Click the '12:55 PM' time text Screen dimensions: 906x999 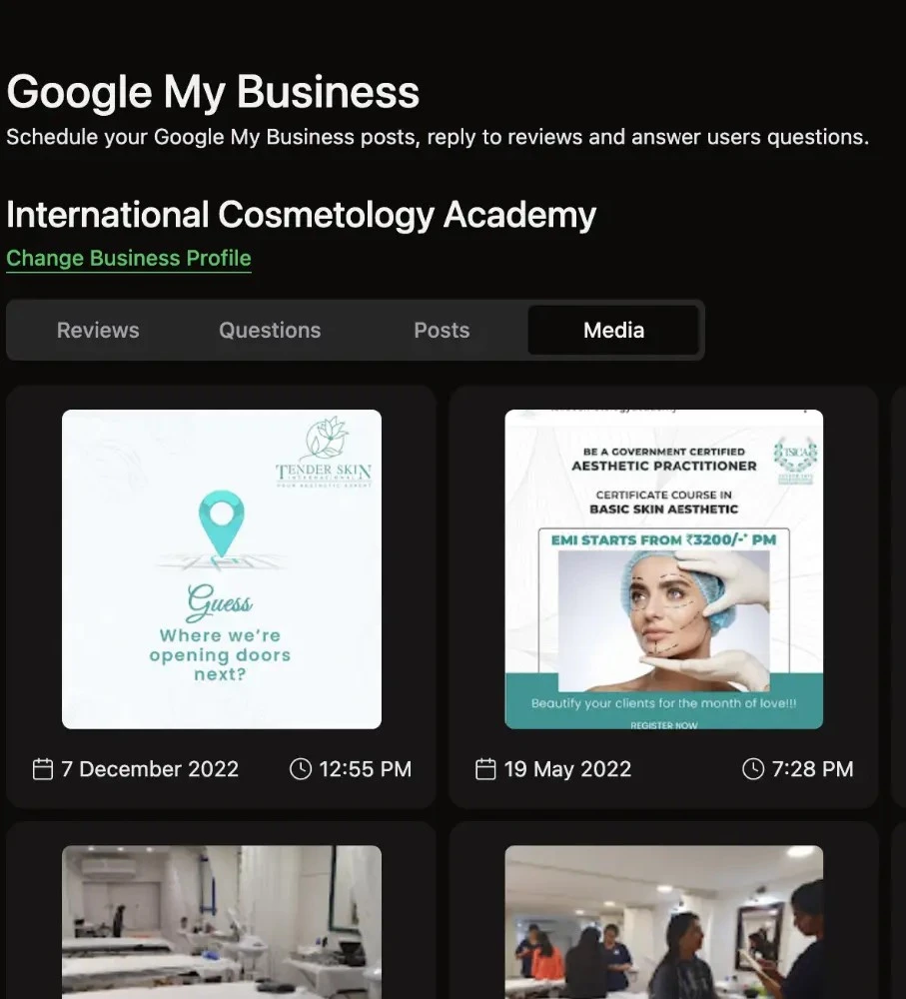pyautogui.click(x=365, y=769)
